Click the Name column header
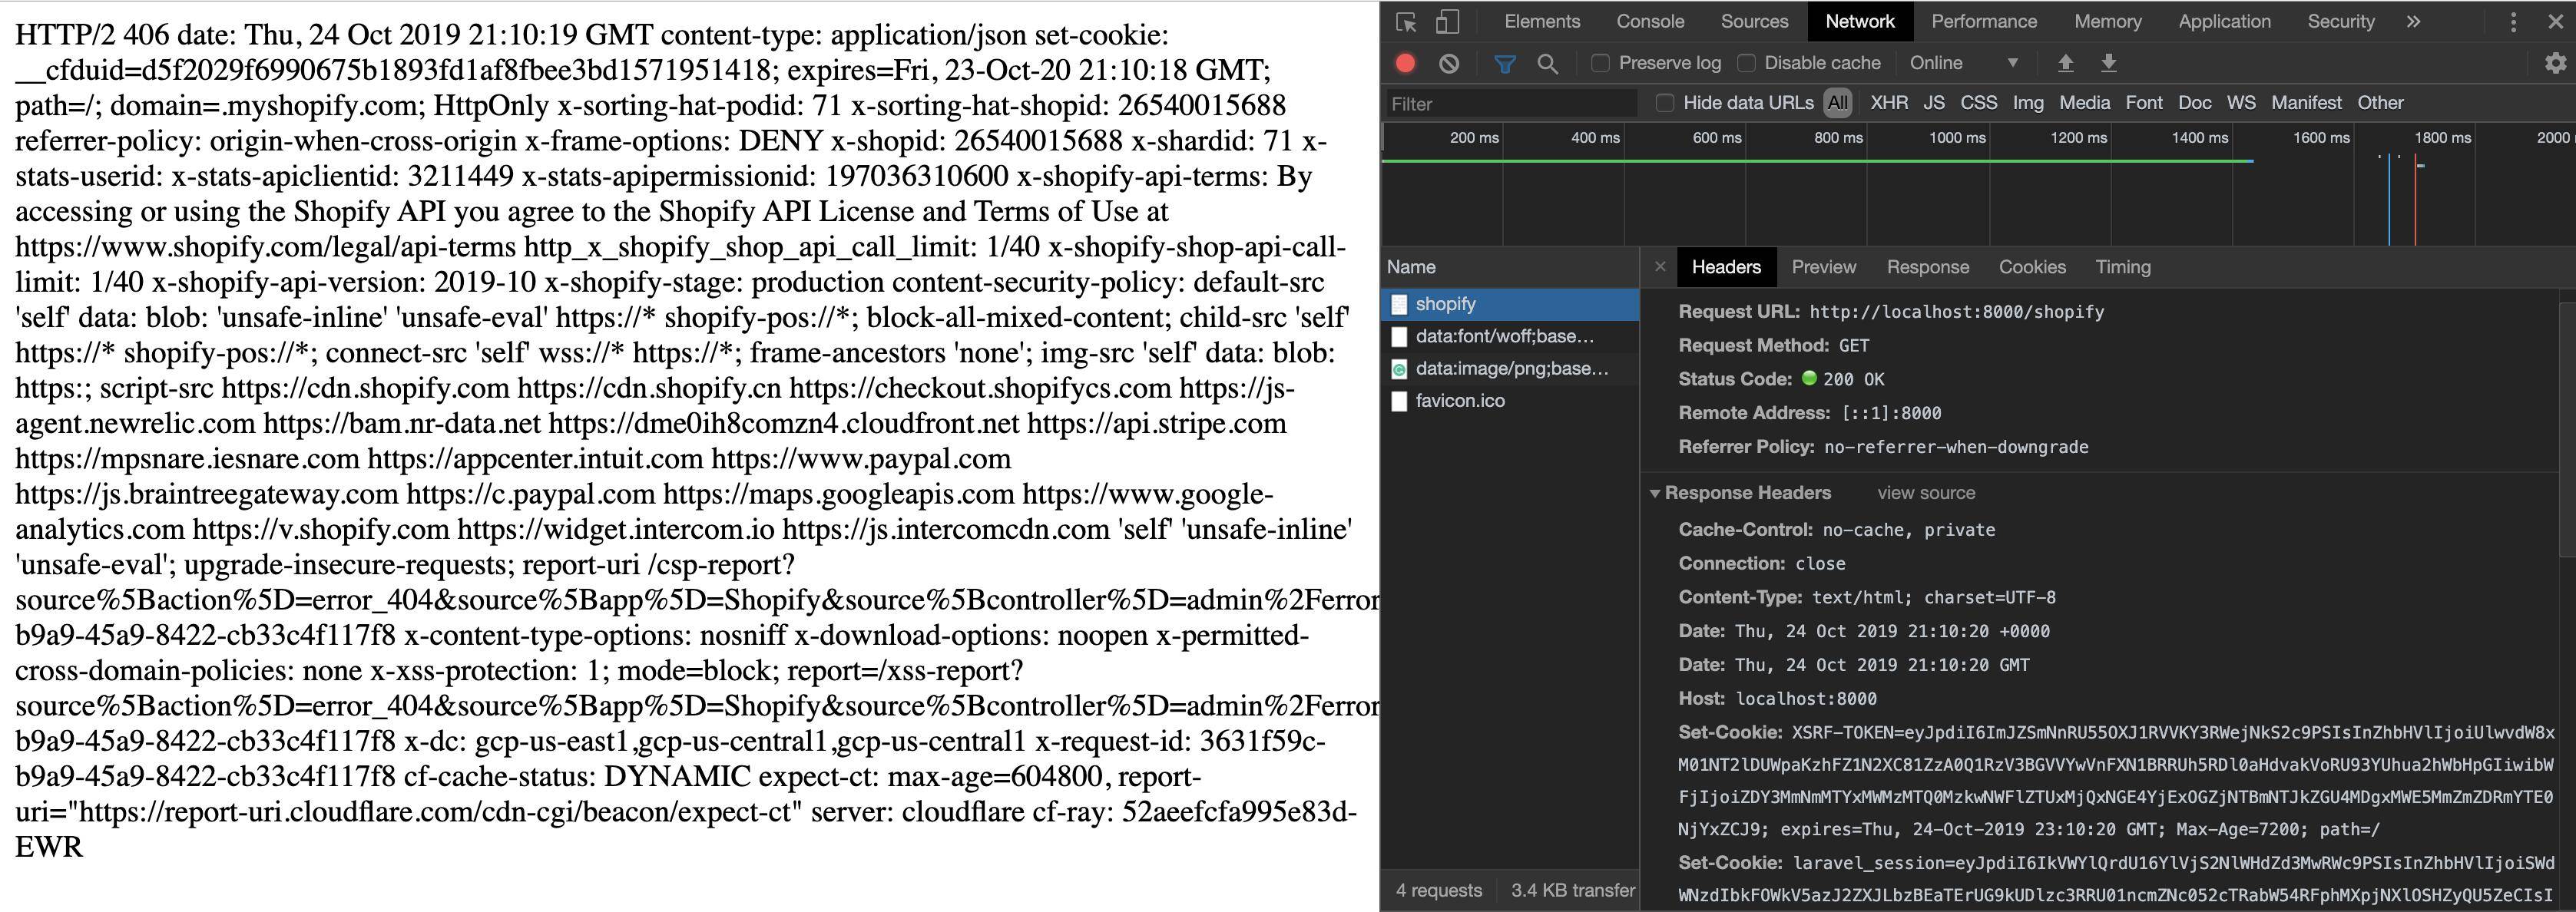The image size is (2576, 912). (x=1510, y=267)
